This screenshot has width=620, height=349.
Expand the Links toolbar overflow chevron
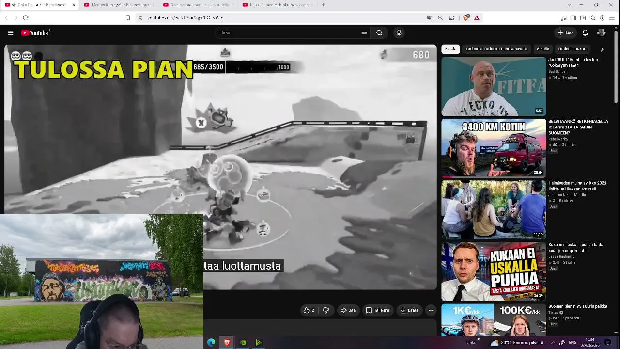coord(479,340)
